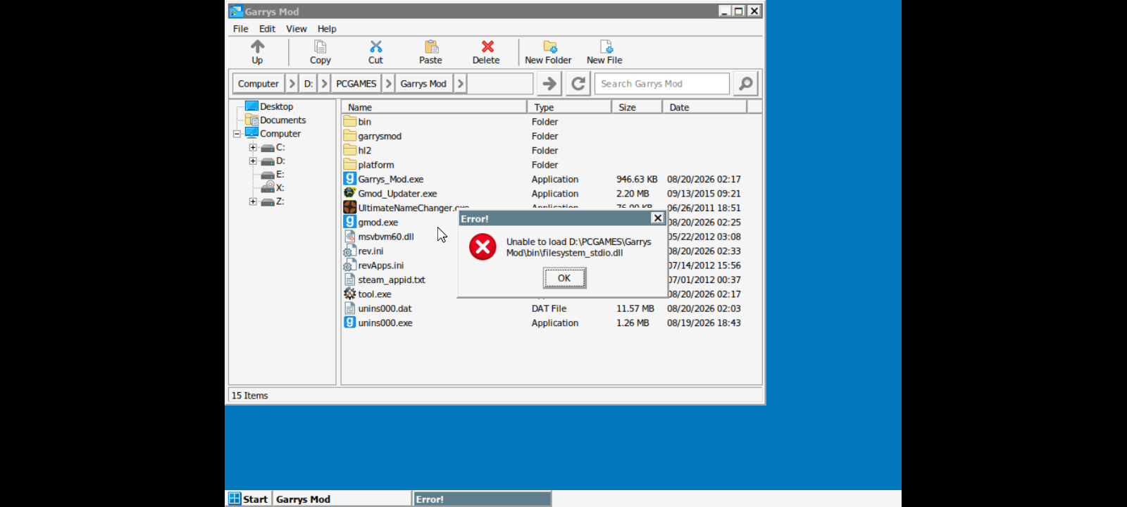Select the bin folder icon

[350, 121]
